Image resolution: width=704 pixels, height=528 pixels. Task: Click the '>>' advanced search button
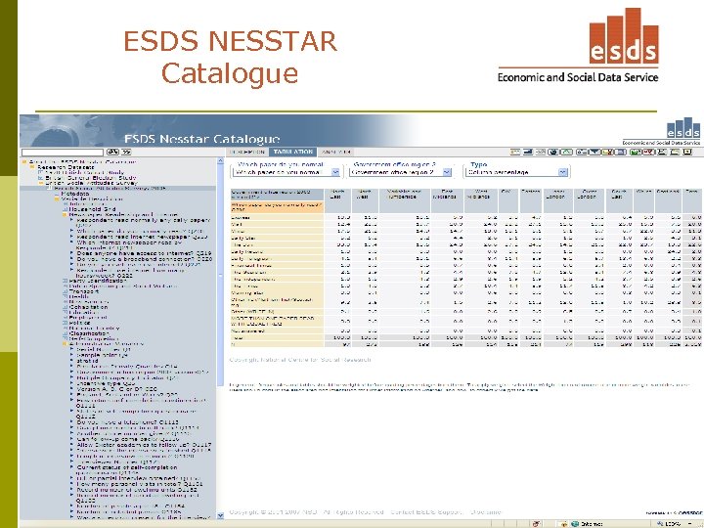(126, 153)
